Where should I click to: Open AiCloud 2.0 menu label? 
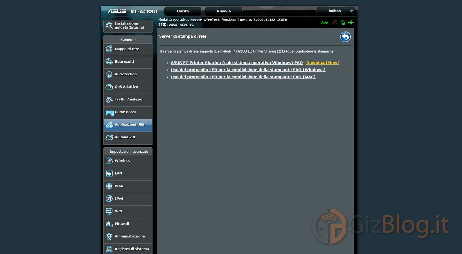click(x=125, y=137)
